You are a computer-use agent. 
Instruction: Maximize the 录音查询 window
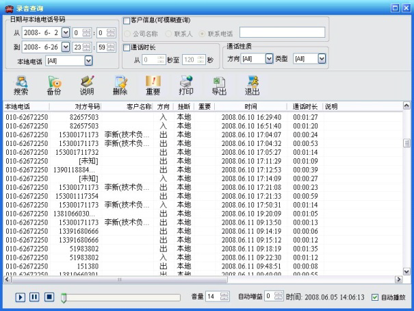(395, 8)
